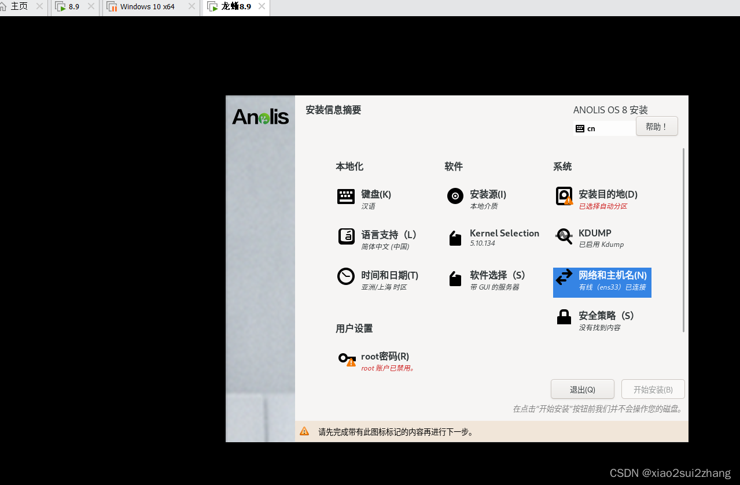The image size is (740, 485).
Task: Click the 开始安装(B) begin installation button
Action: coord(653,388)
